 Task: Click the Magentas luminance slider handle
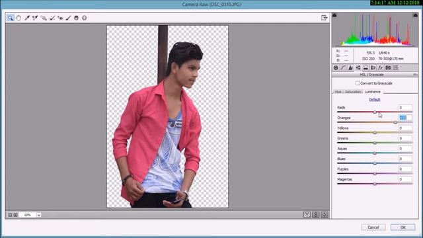[x=375, y=184]
